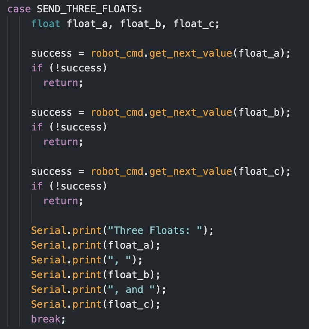Screen dimensions: 309x329
Task: Click the SEND_THREE_FLOATS label
Action: pyautogui.click(x=87, y=9)
